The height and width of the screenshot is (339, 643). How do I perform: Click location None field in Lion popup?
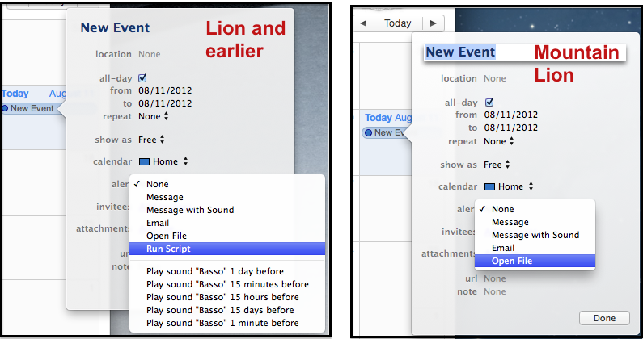point(150,54)
